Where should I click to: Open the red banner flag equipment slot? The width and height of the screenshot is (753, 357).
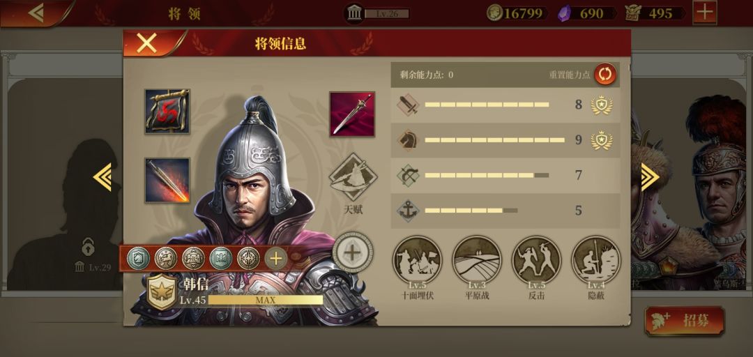(167, 112)
